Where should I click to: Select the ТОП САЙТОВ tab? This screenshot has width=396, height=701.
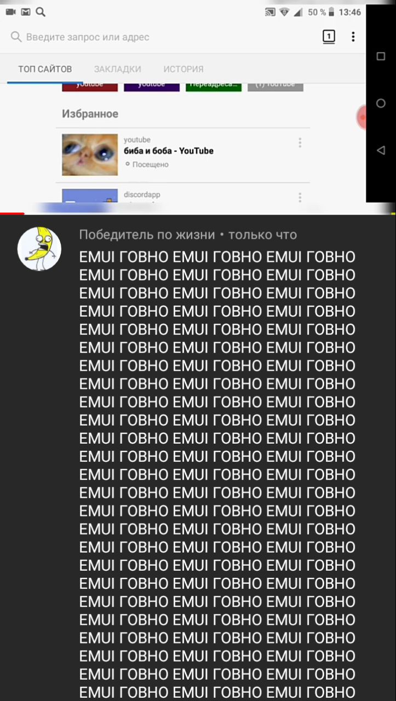point(45,69)
